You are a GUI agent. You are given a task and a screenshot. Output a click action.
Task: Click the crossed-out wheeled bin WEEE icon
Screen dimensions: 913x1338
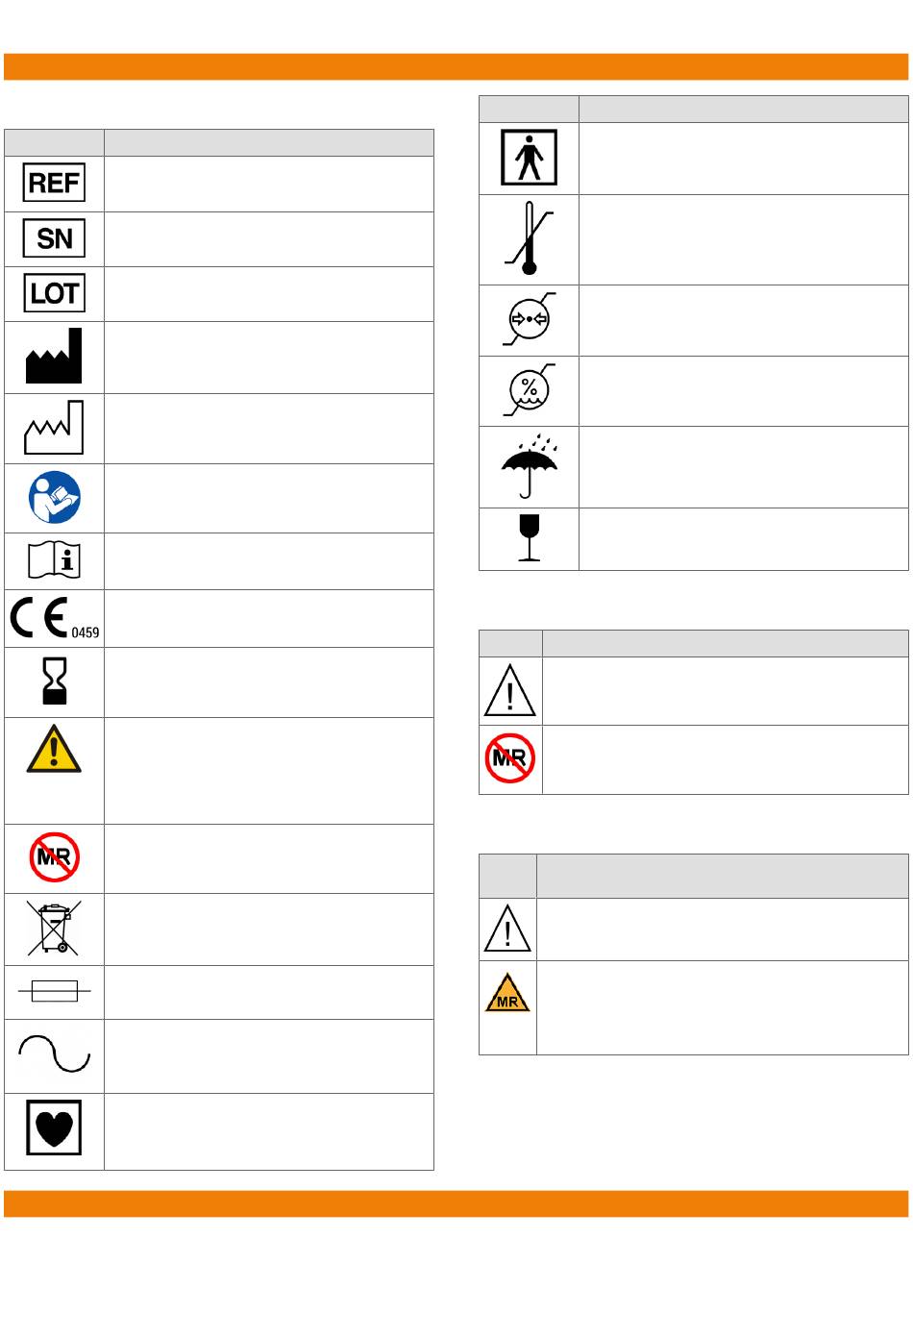(54, 928)
